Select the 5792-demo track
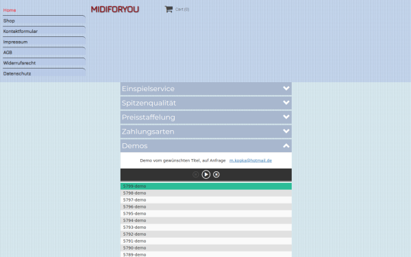The height and width of the screenshot is (257, 411). (x=206, y=234)
